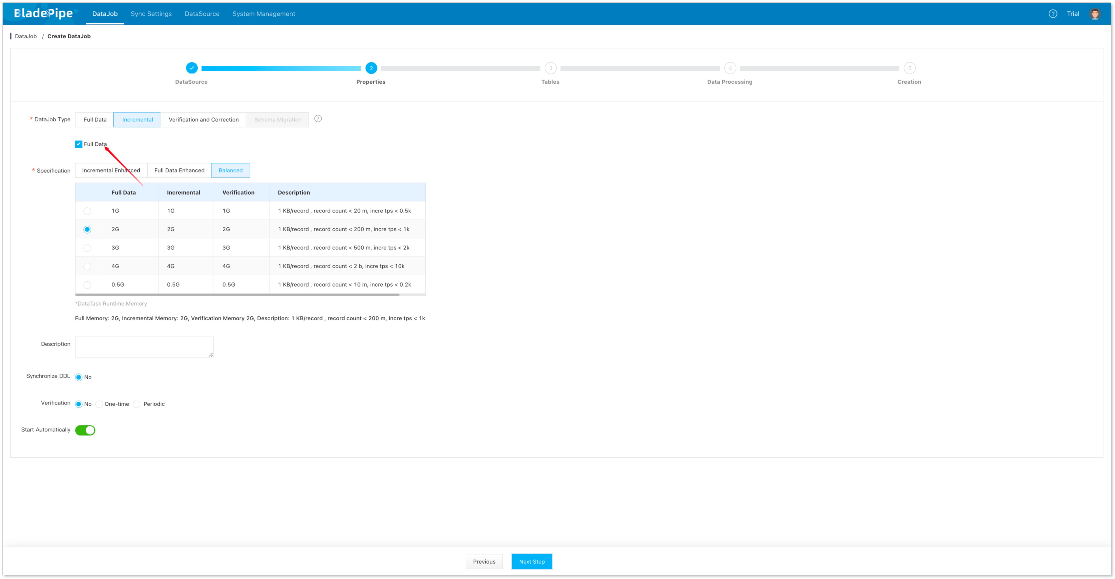The width and height of the screenshot is (1115, 579).
Task: Click the completed DataSource step checkmark
Action: pyautogui.click(x=191, y=68)
